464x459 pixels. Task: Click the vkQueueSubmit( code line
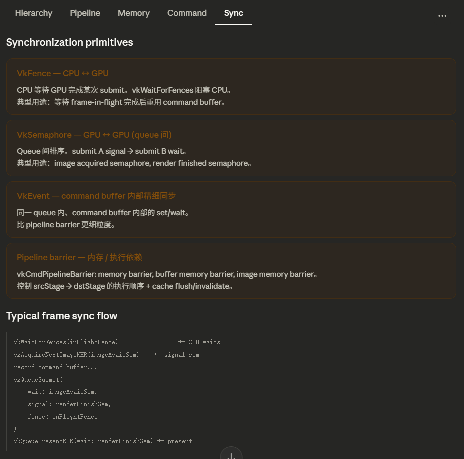click(38, 379)
